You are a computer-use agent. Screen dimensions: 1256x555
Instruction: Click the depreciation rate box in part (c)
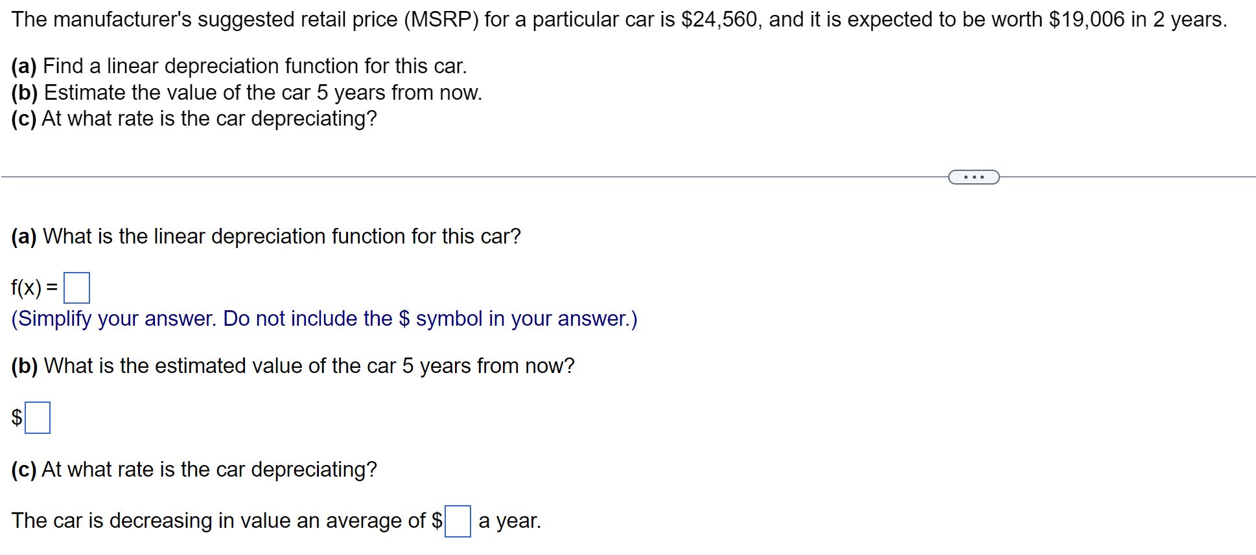[x=459, y=521]
